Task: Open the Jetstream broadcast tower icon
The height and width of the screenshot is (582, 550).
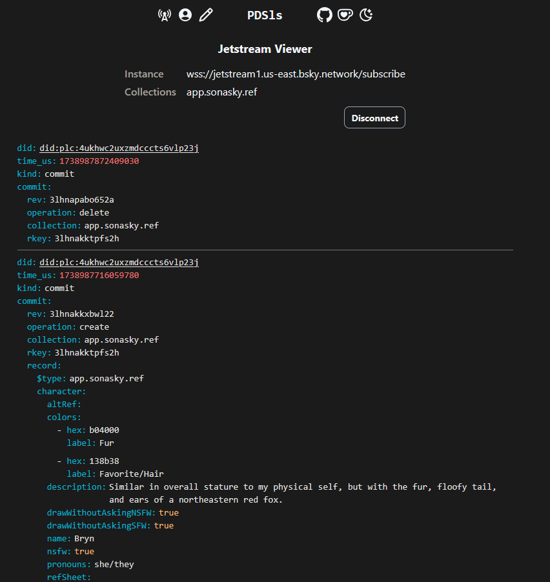Action: click(165, 15)
